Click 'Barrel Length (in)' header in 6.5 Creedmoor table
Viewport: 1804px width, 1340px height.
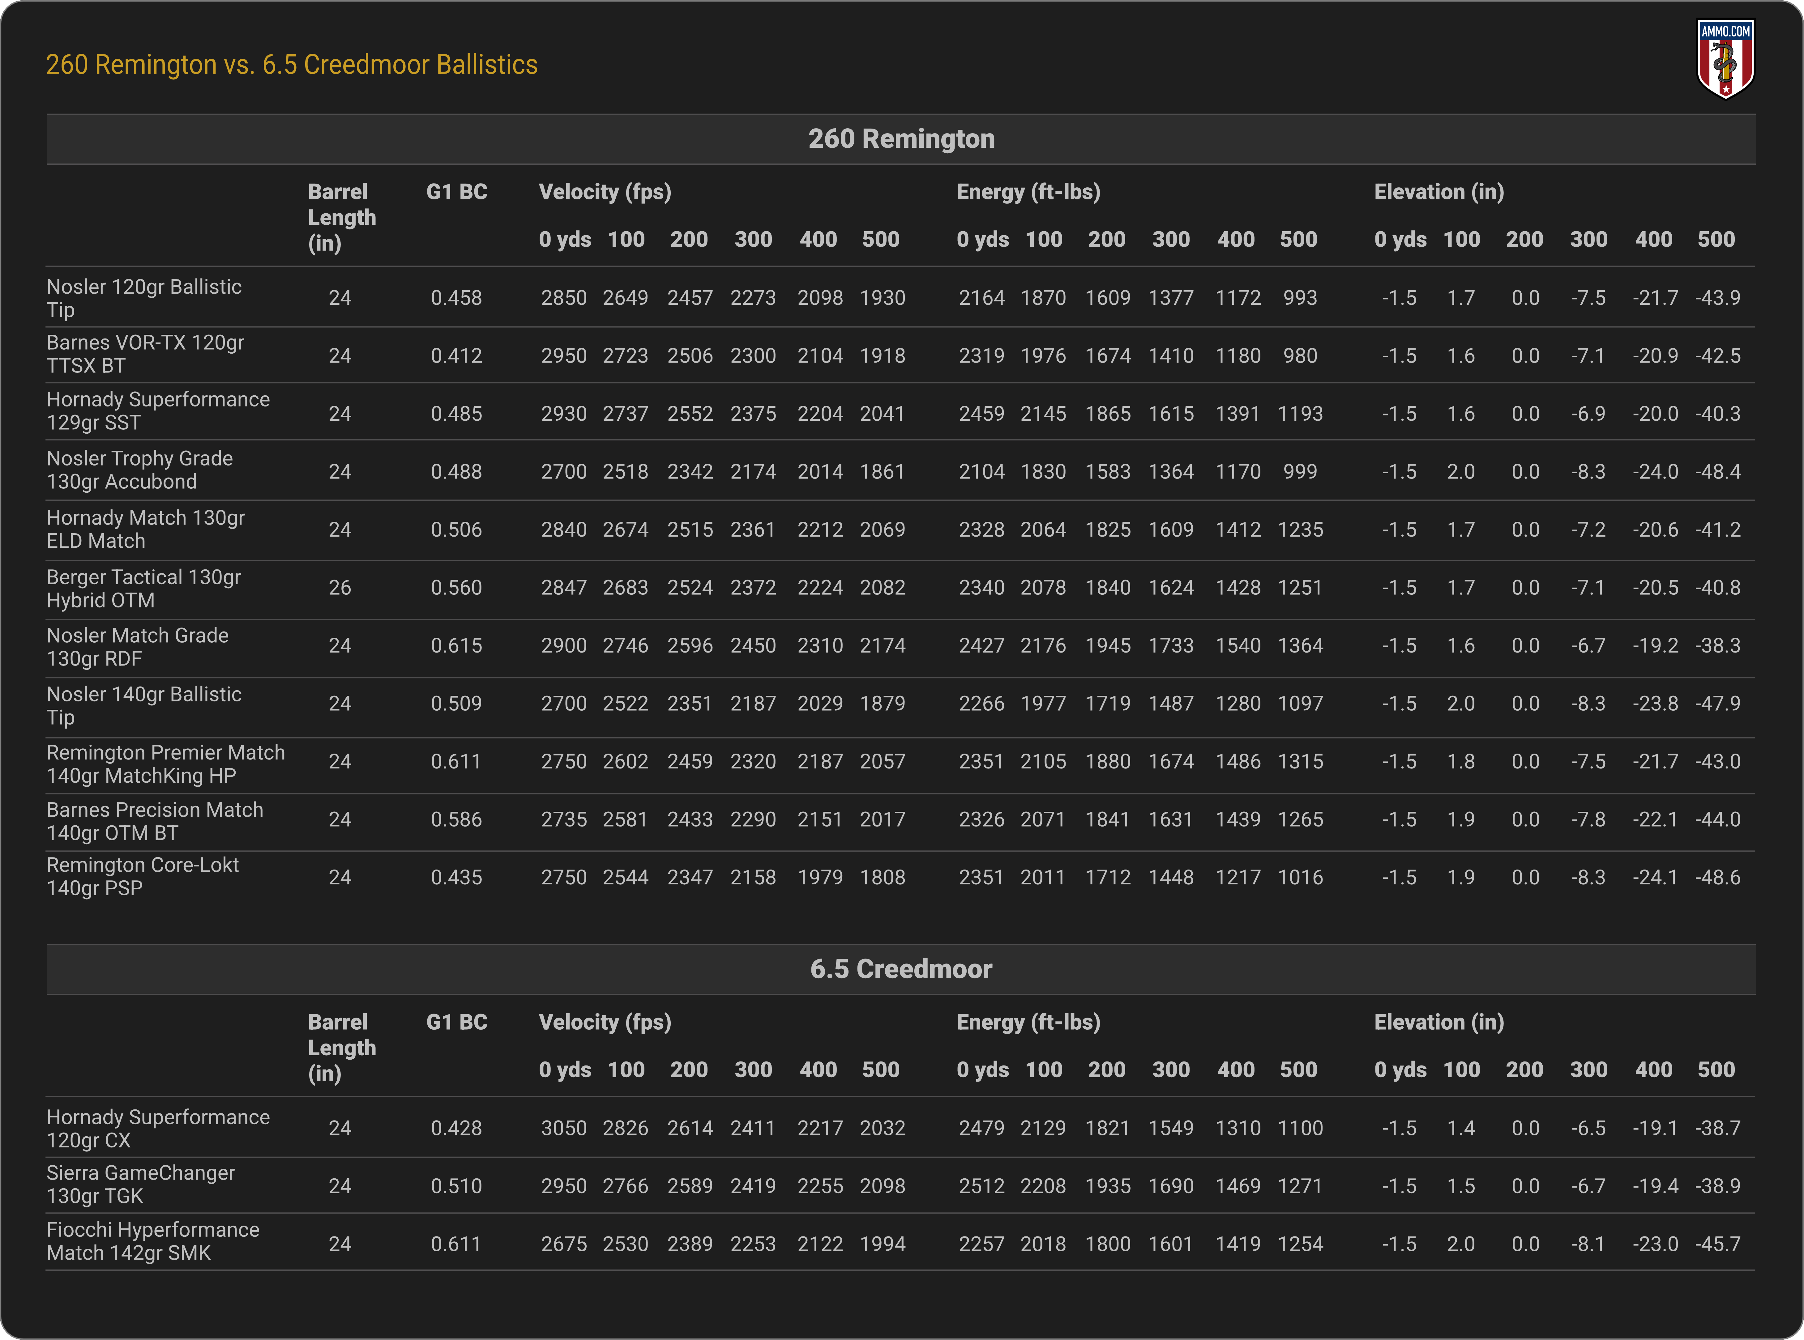(342, 1048)
